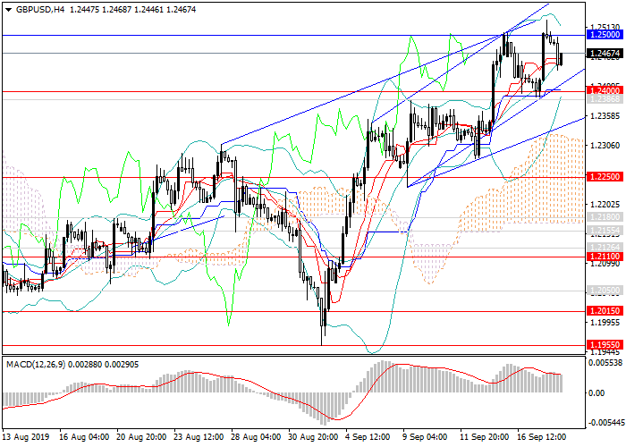The height and width of the screenshot is (447, 626).
Task: Click the 16 Sep 12:00 time label
Action: pos(540,438)
